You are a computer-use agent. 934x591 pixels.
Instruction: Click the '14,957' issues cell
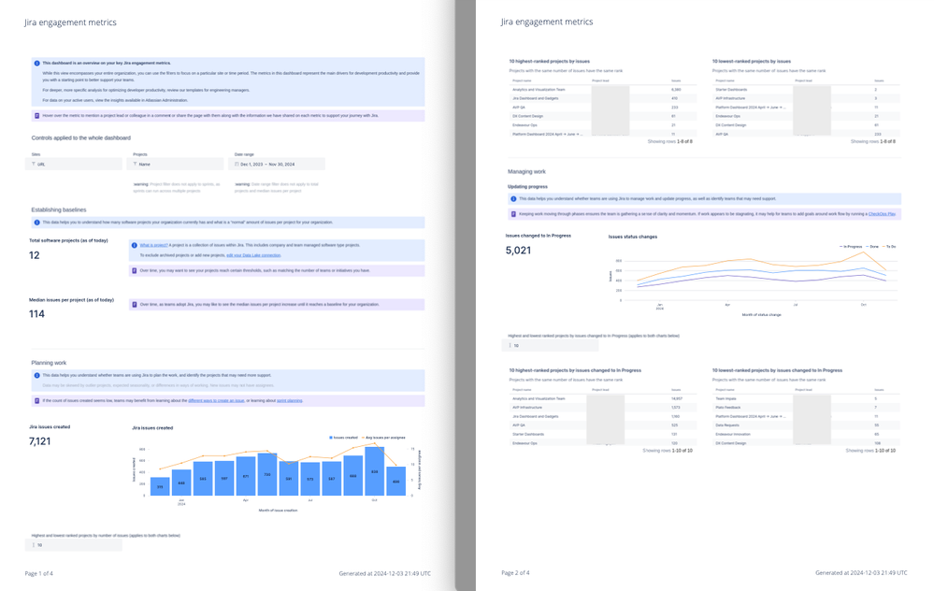677,398
